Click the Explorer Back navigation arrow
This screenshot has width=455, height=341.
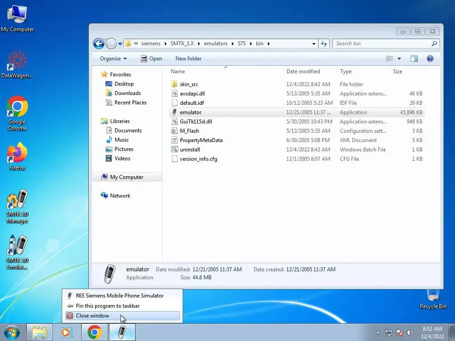(x=99, y=44)
